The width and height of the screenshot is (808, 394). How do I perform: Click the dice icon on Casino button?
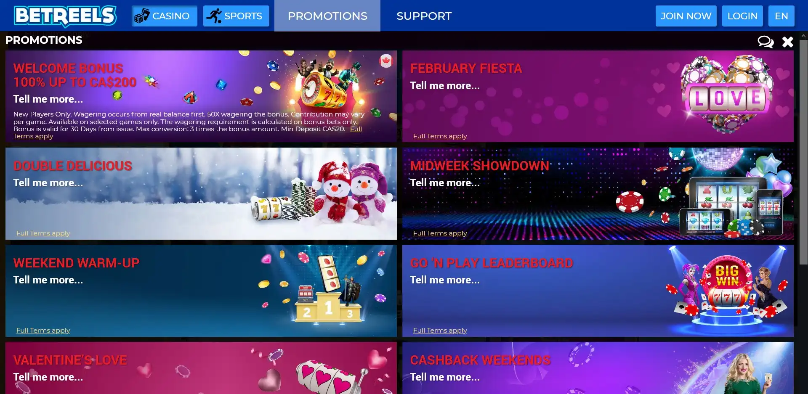click(x=142, y=16)
